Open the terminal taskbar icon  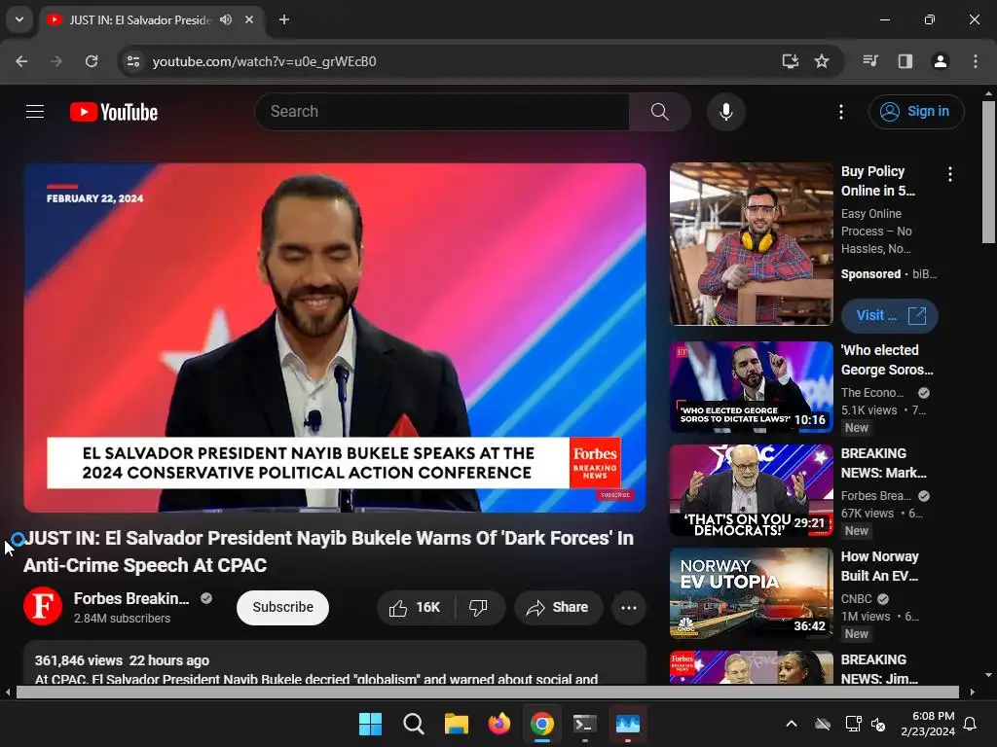[x=584, y=724]
